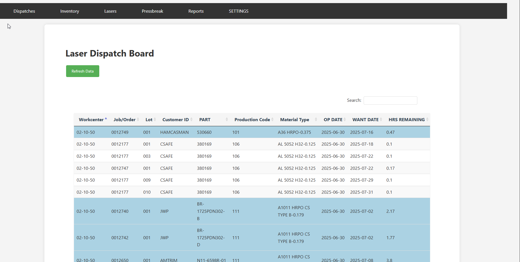Sort by Lot column arrows

pyautogui.click(x=155, y=119)
